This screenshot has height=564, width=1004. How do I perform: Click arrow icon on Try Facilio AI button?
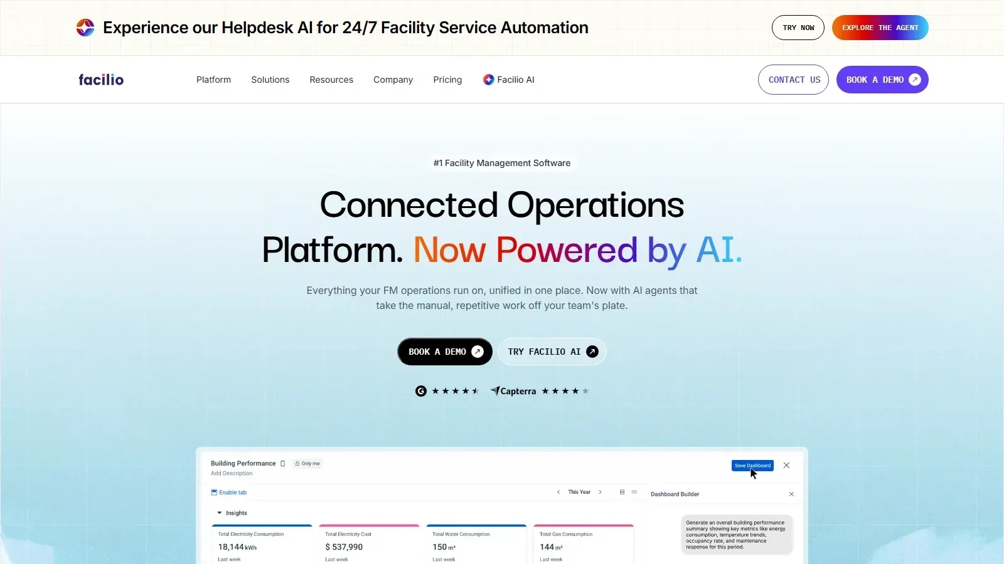click(x=592, y=352)
